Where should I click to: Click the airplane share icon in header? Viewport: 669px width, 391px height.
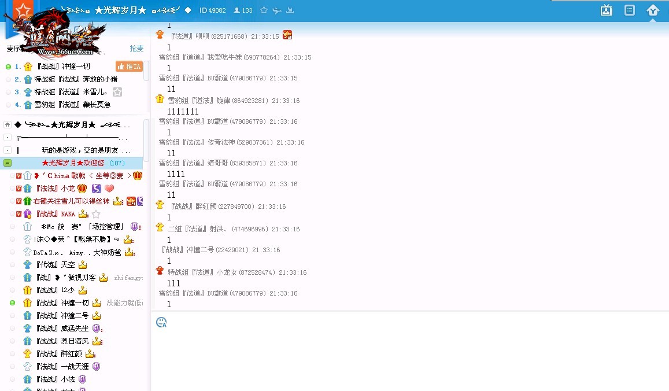277,10
